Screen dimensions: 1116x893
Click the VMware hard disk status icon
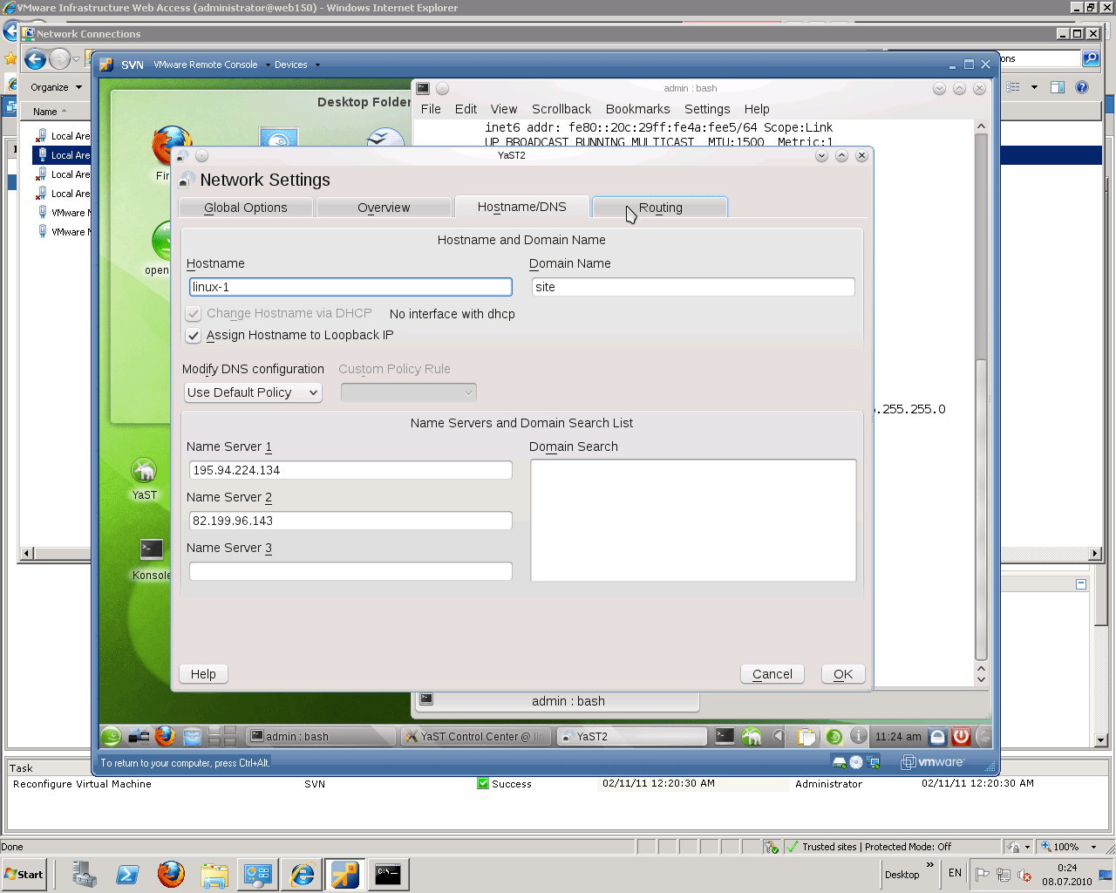tap(839, 762)
